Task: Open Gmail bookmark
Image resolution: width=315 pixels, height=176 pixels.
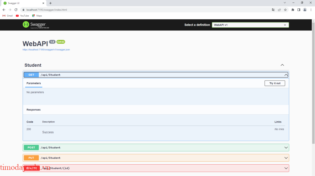Action: coord(8,16)
